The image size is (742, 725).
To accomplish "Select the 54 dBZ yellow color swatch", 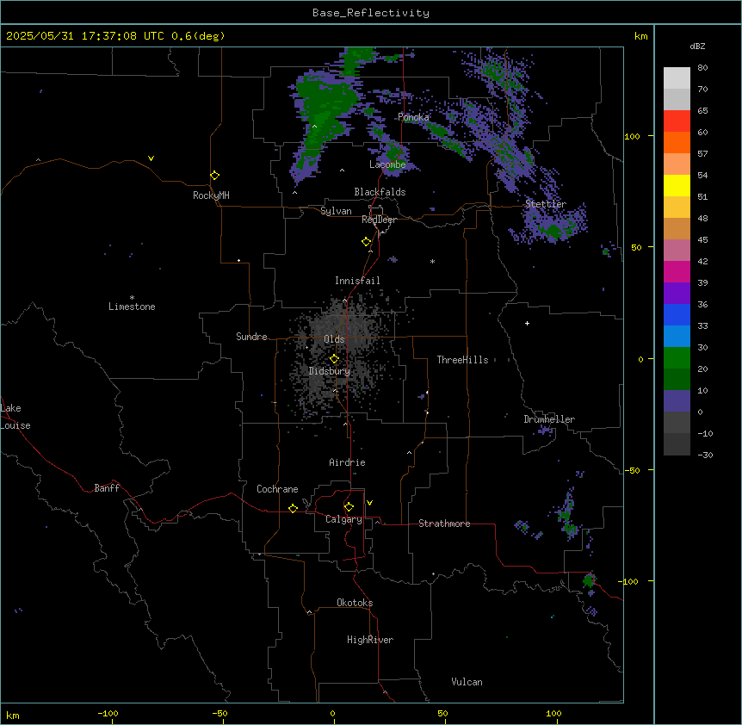I will pos(677,185).
